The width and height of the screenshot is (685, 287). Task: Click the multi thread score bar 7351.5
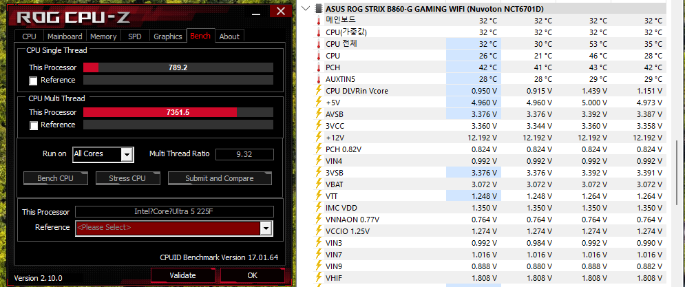pyautogui.click(x=178, y=112)
